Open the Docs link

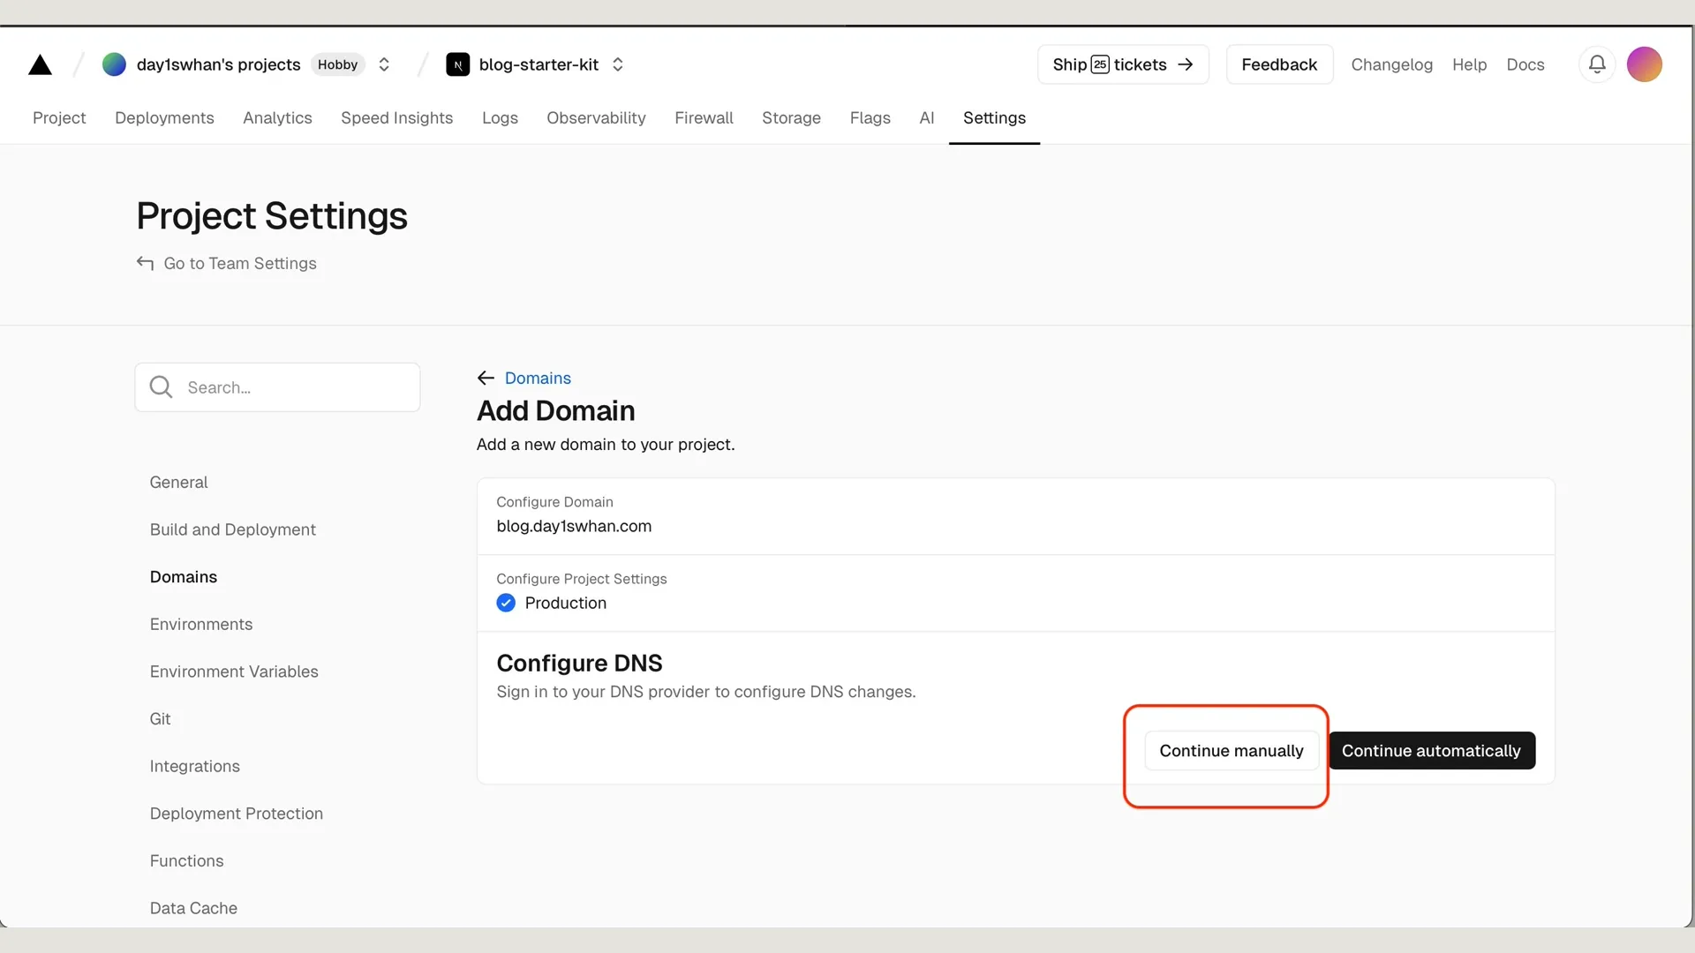[1525, 64]
